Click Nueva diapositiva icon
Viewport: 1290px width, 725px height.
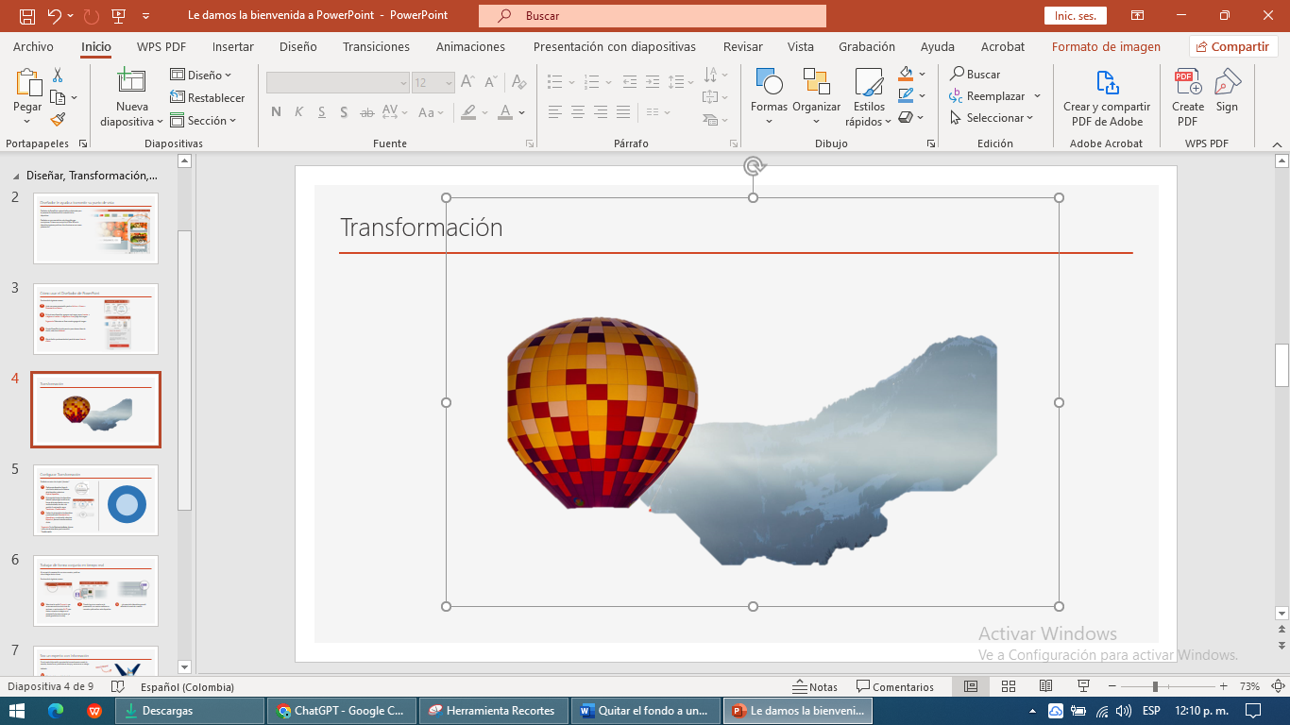click(131, 85)
